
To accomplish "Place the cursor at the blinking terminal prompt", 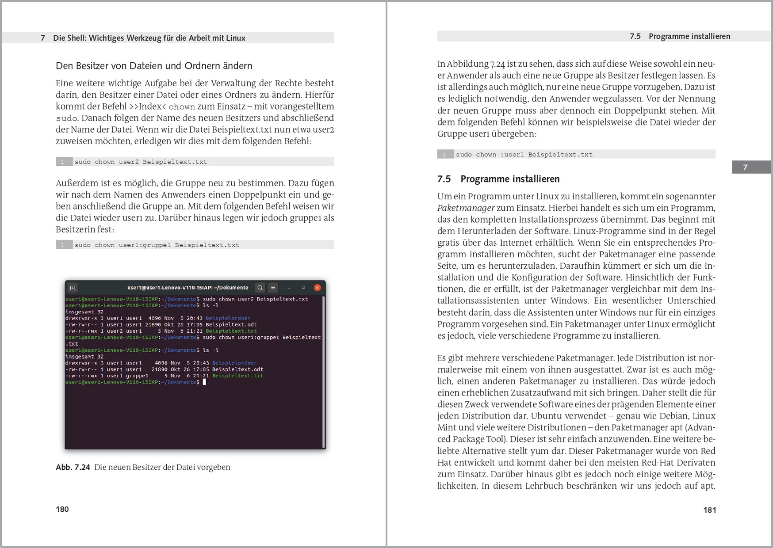I will coord(204,382).
